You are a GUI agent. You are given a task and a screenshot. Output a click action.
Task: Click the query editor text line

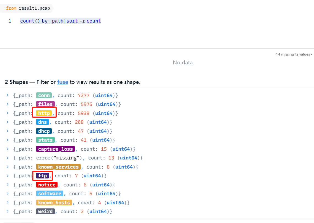tap(61, 21)
